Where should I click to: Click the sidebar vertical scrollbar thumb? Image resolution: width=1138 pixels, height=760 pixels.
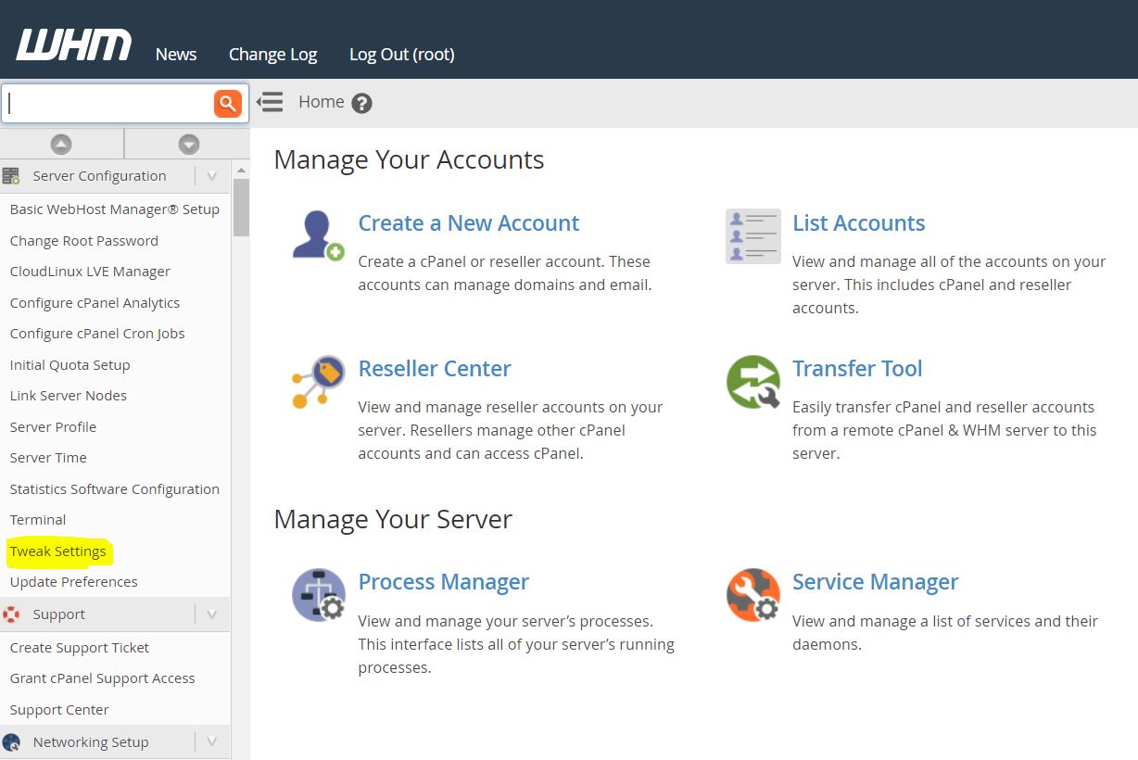pyautogui.click(x=241, y=208)
